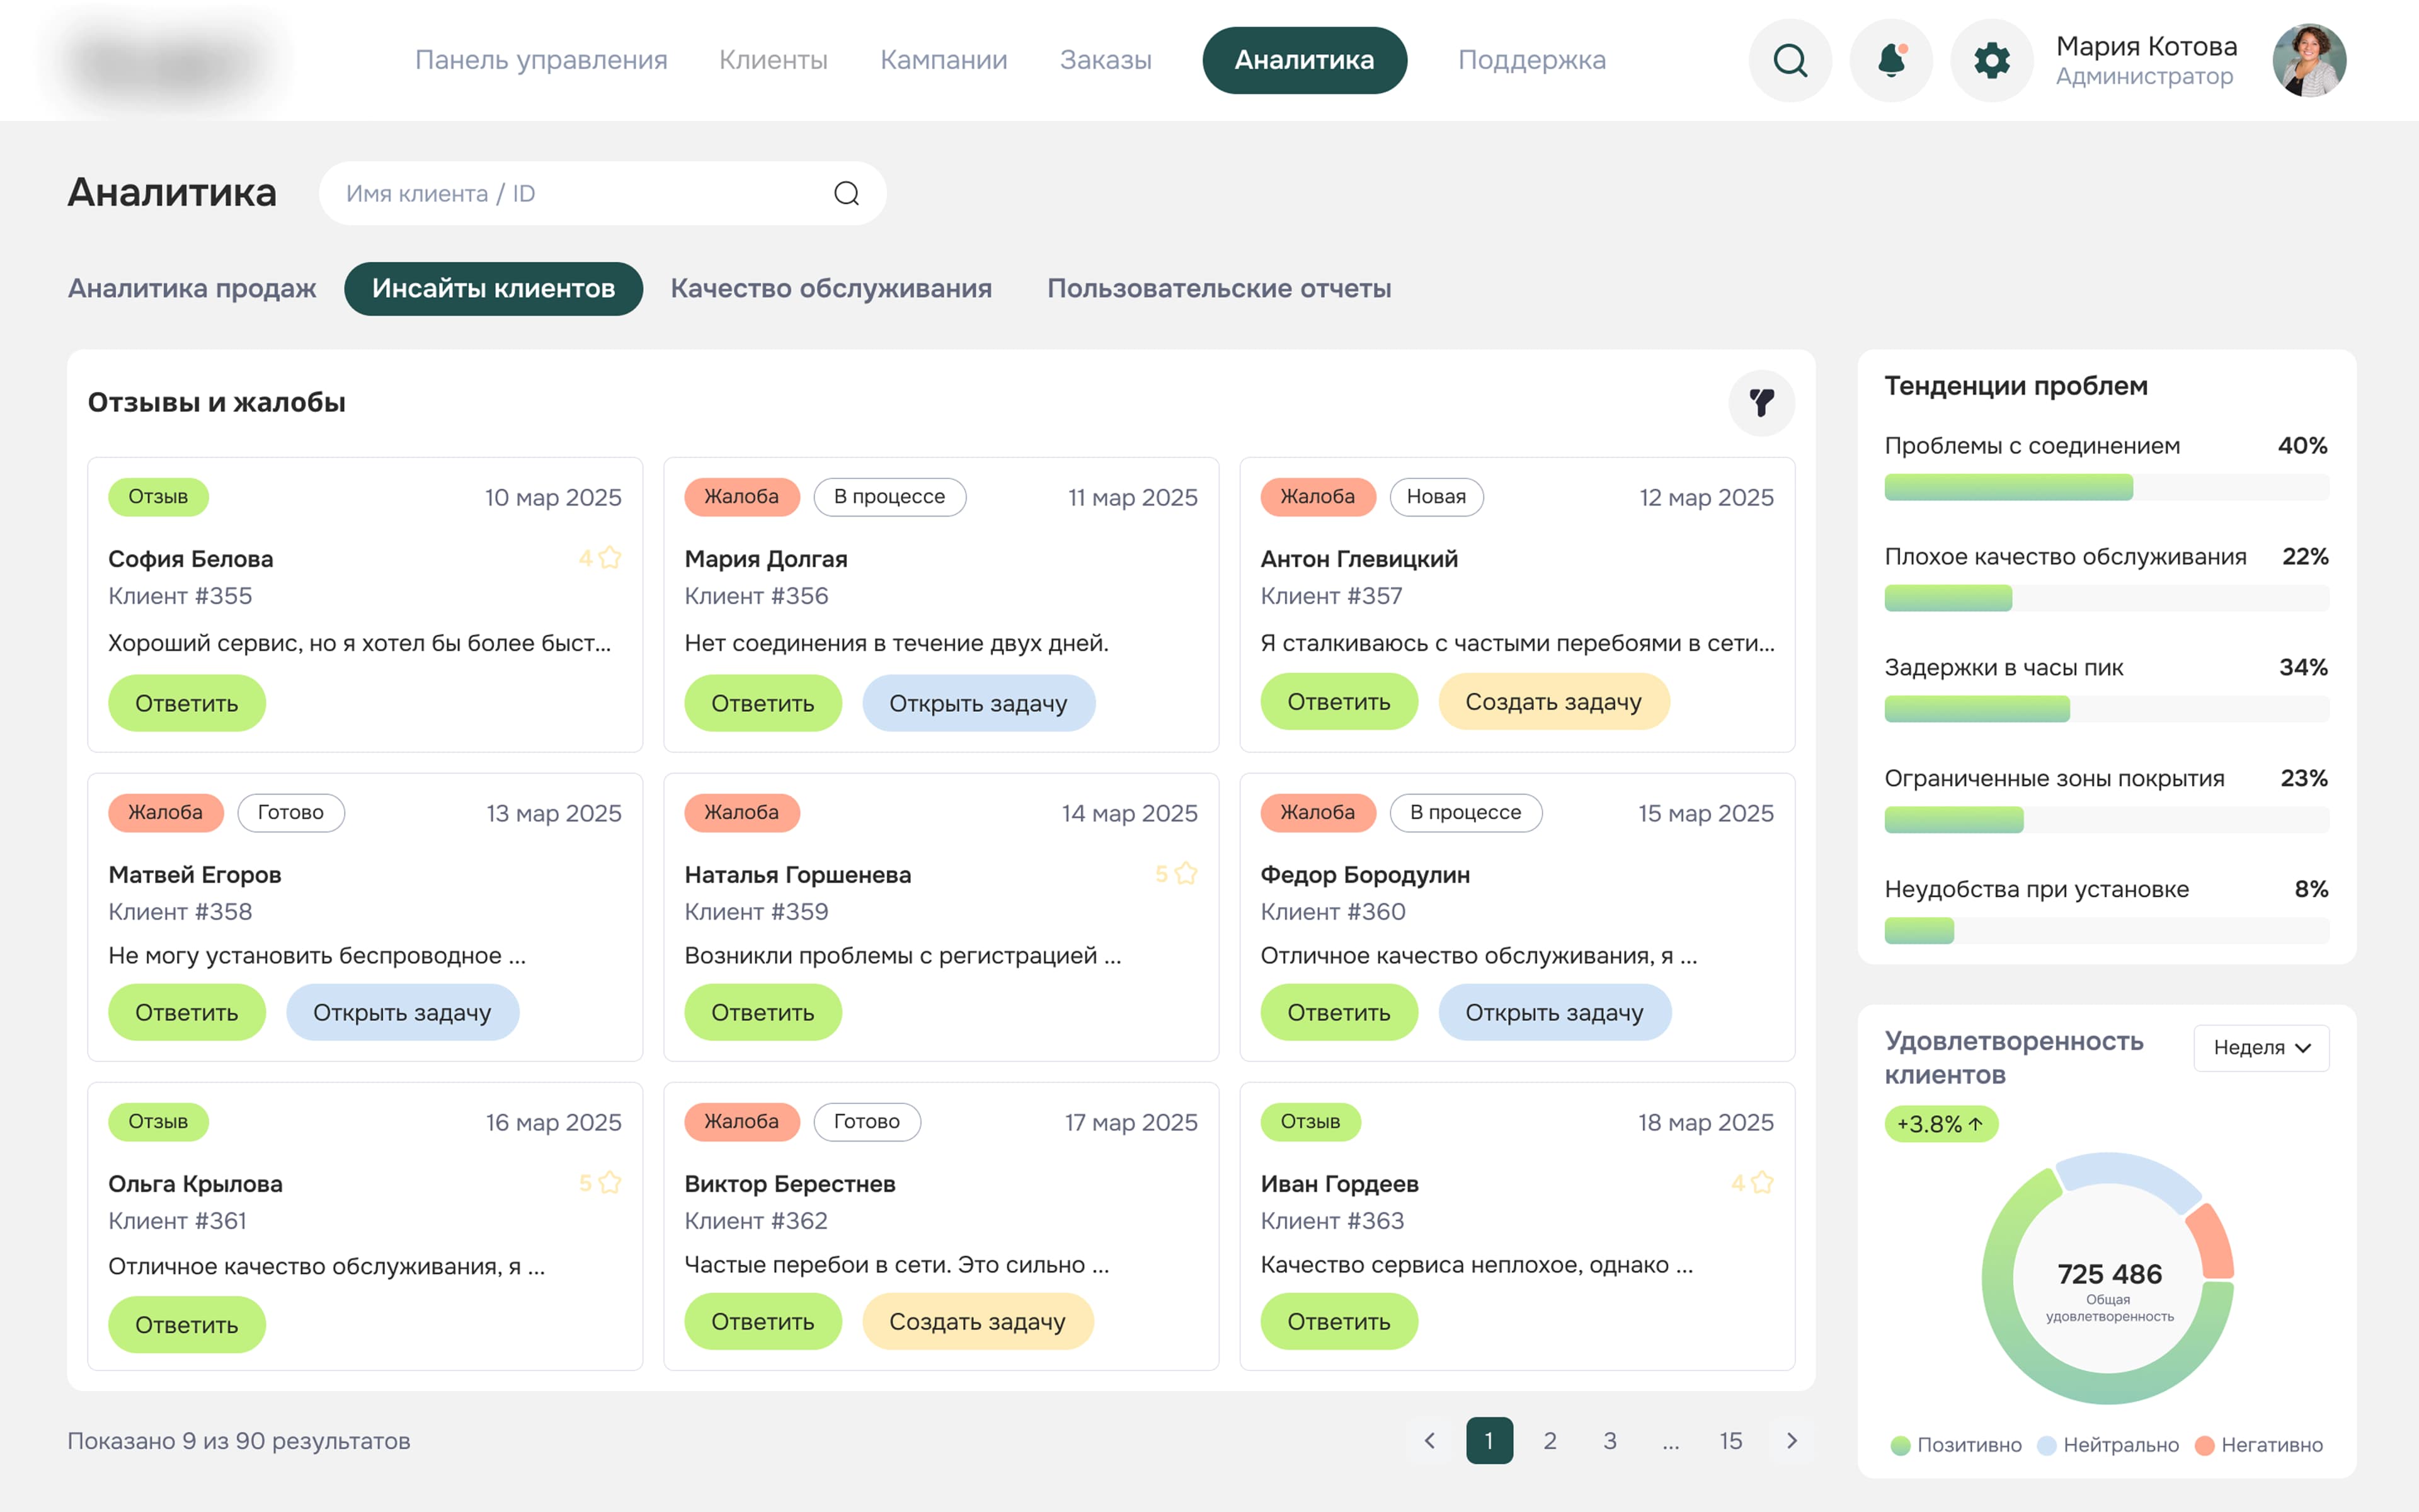2419x1512 pixels.
Task: Open notifications via the bell icon
Action: [x=1890, y=60]
